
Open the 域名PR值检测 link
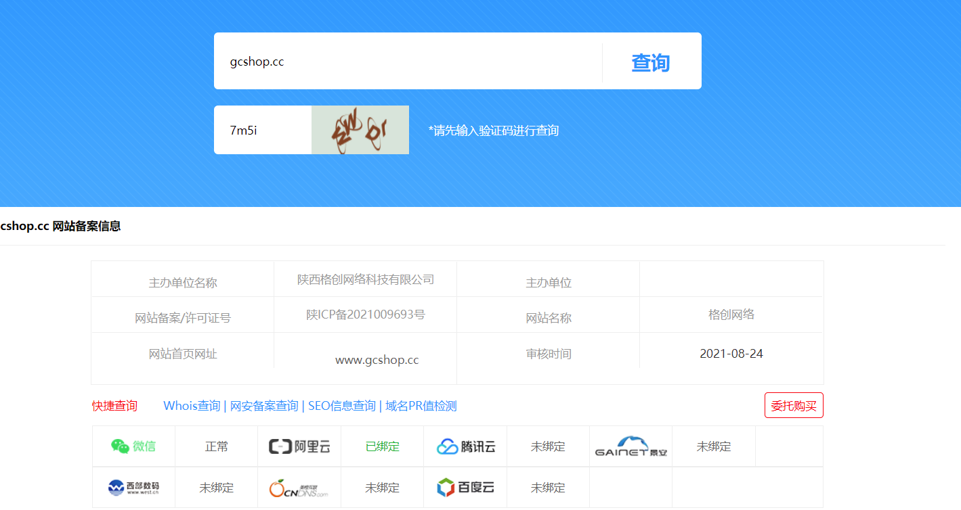tap(419, 404)
